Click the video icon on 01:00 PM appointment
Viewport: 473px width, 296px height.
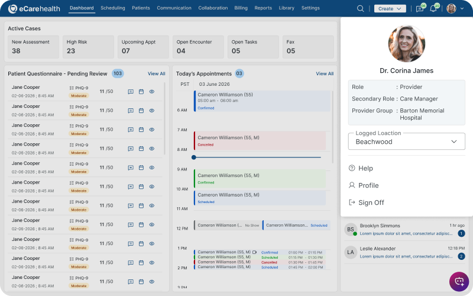coord(255,252)
